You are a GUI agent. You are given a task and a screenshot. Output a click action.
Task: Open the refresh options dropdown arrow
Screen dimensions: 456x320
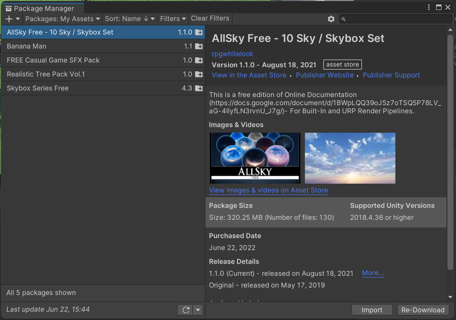pyautogui.click(x=198, y=310)
